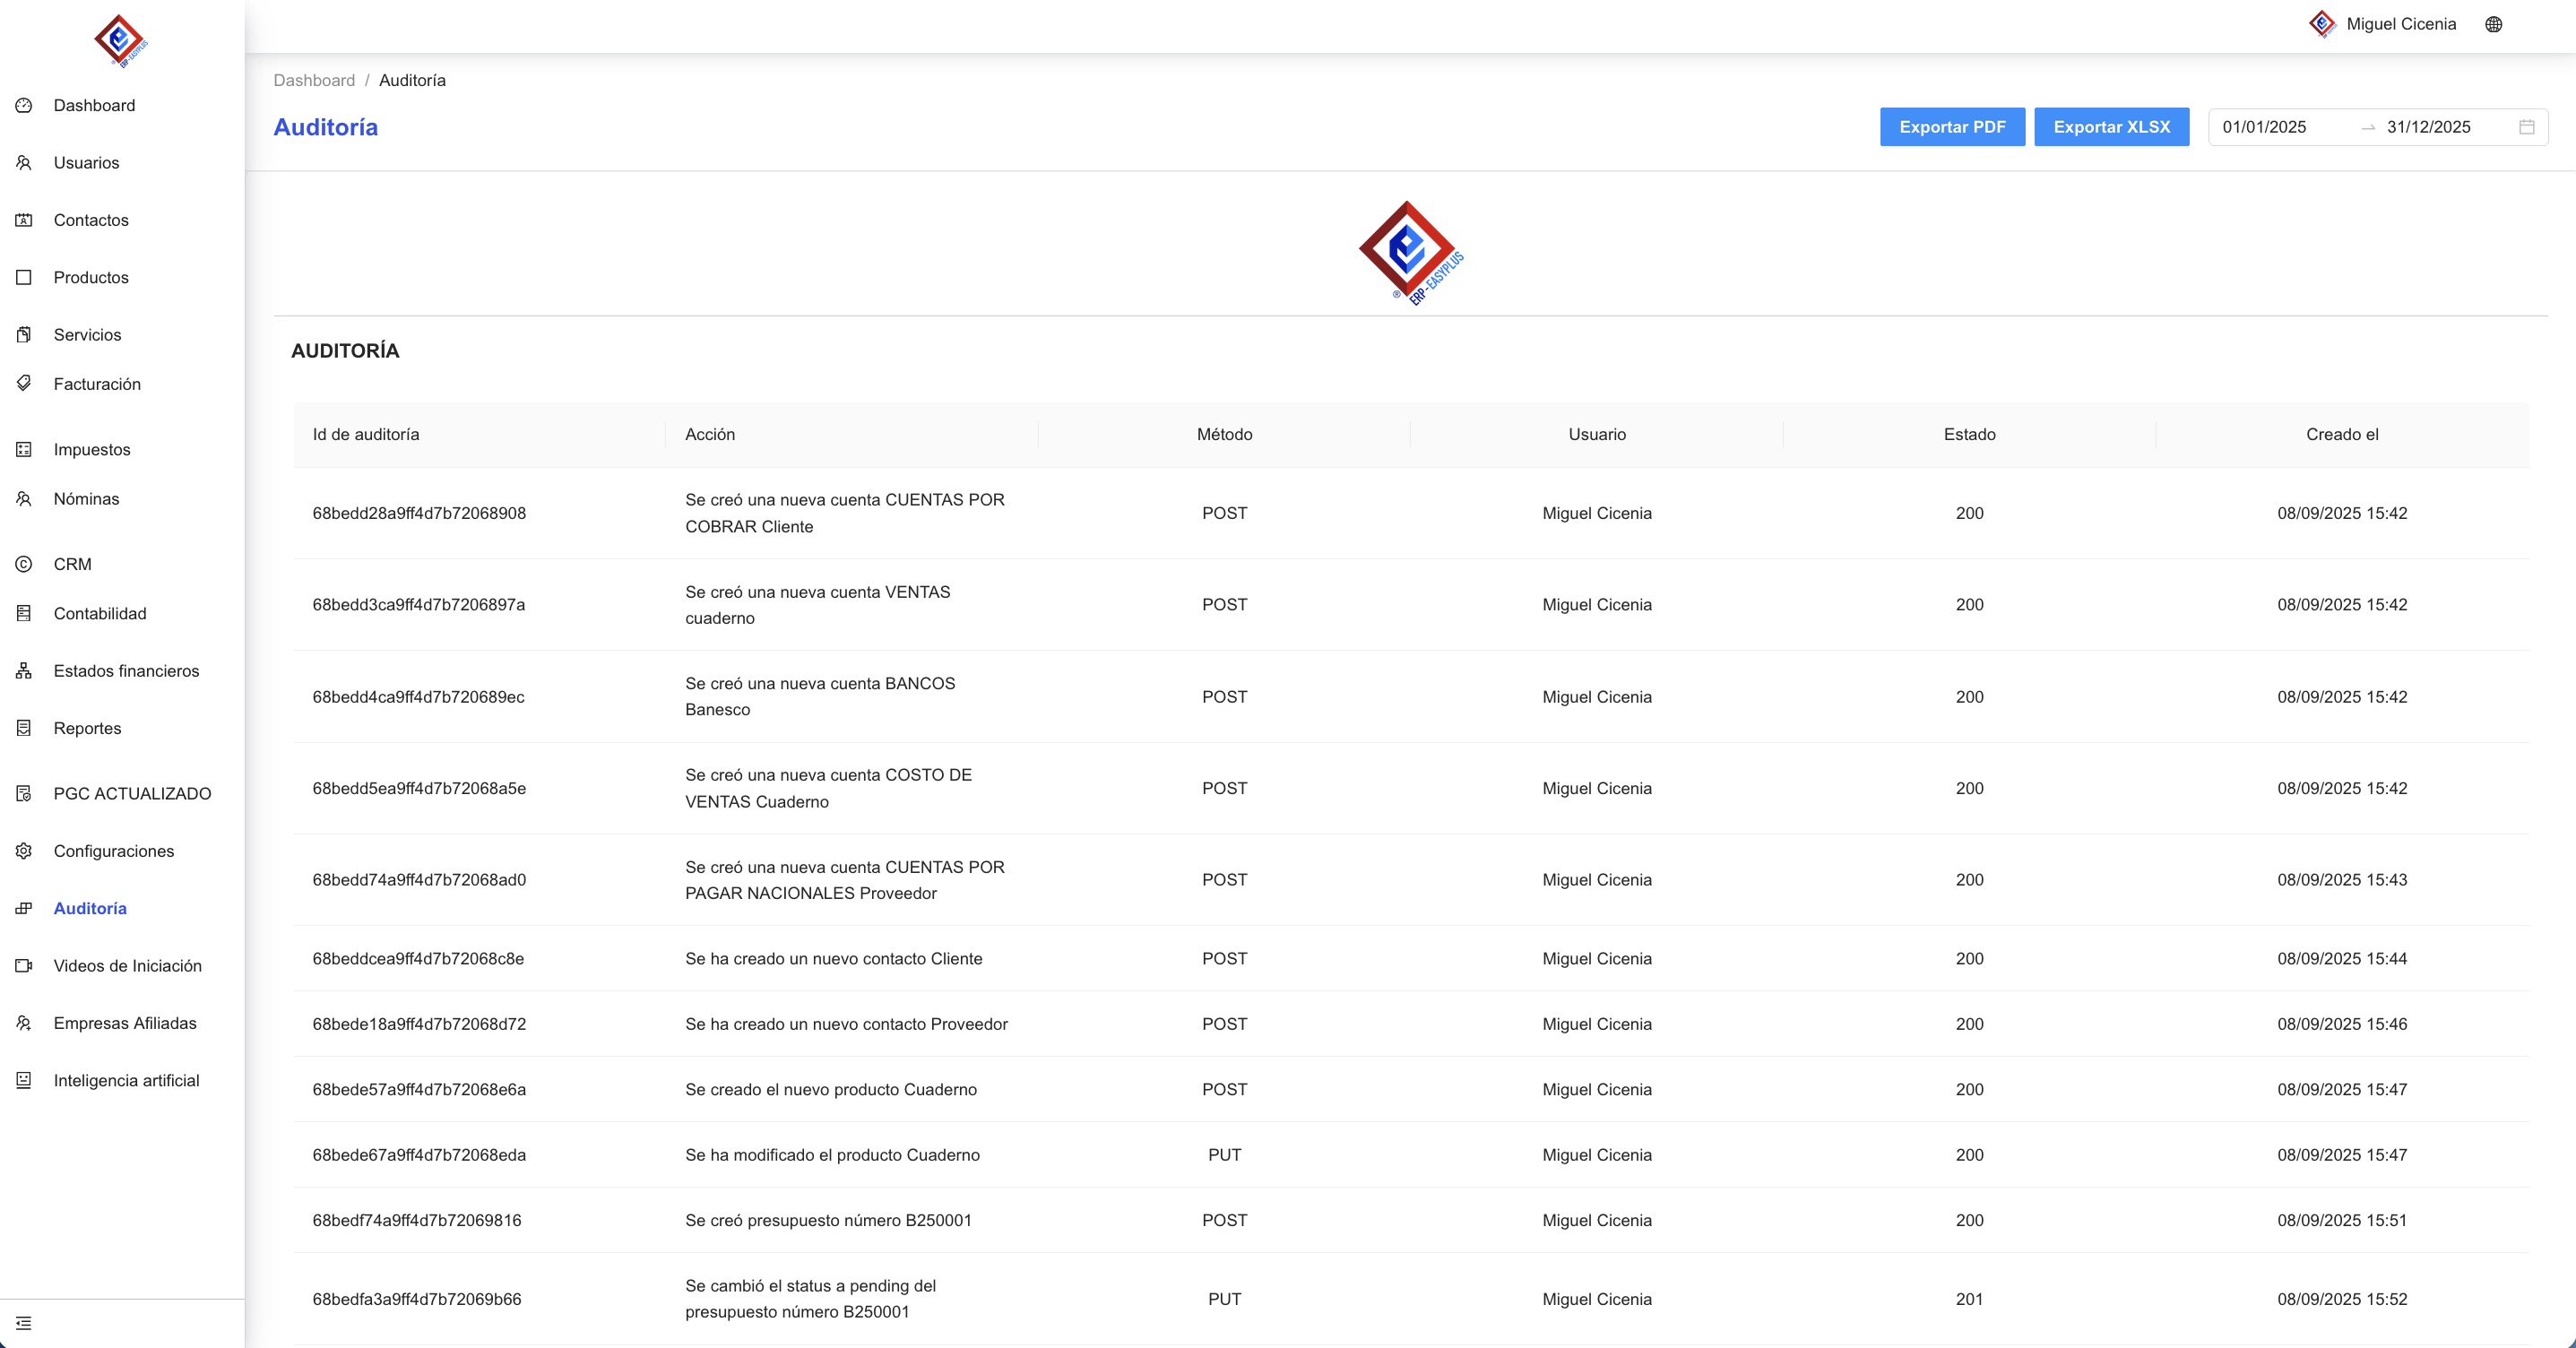The width and height of the screenshot is (2576, 1348).
Task: Open the calendar date picker icon
Action: click(x=2526, y=127)
